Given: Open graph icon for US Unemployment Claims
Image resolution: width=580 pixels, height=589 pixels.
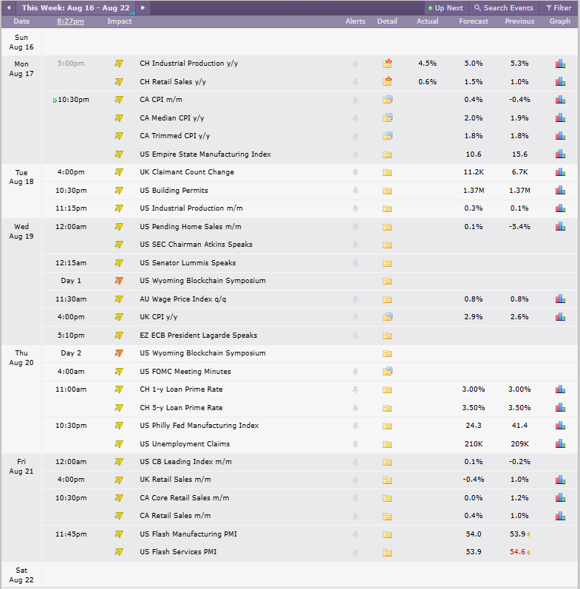Looking at the screenshot, I should point(560,443).
